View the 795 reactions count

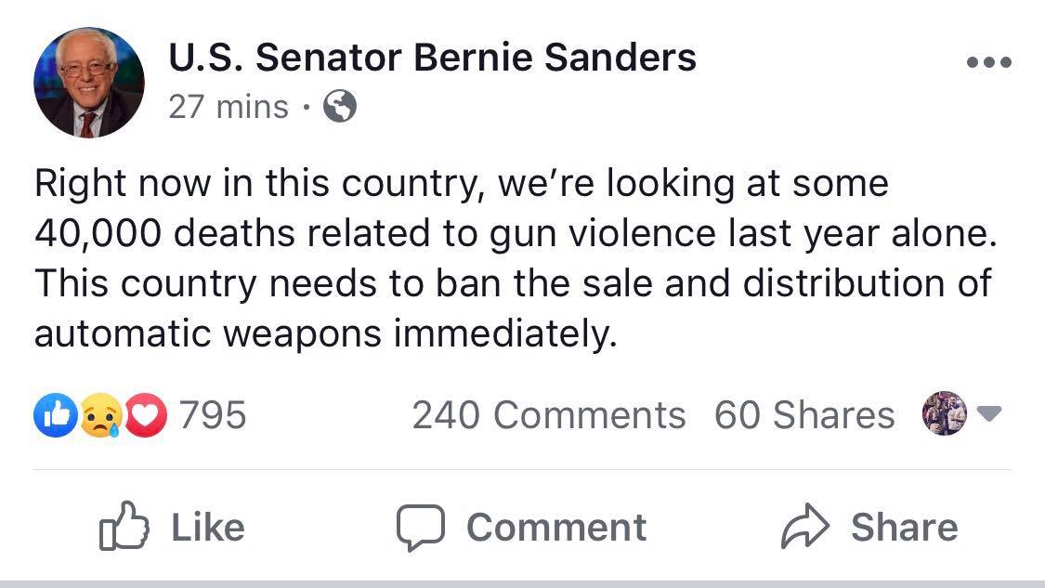pos(213,414)
